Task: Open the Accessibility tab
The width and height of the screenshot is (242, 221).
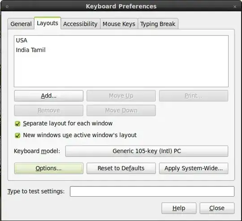Action: coord(80,24)
